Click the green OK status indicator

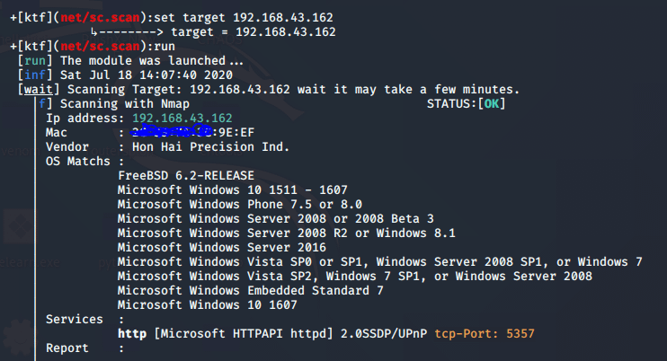point(492,103)
